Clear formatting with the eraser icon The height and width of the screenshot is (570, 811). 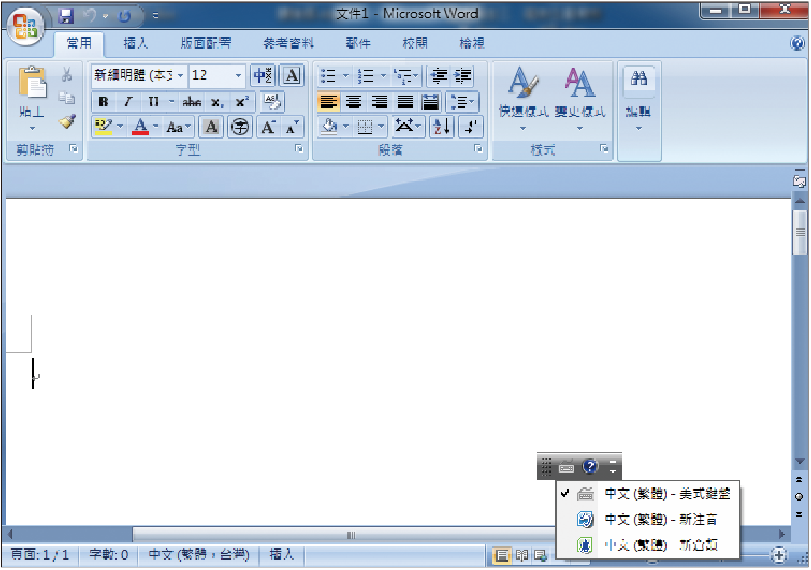272,102
